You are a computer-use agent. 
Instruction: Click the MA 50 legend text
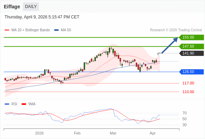(66, 30)
